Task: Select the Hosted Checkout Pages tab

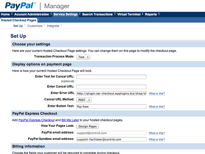Action: click(x=19, y=20)
